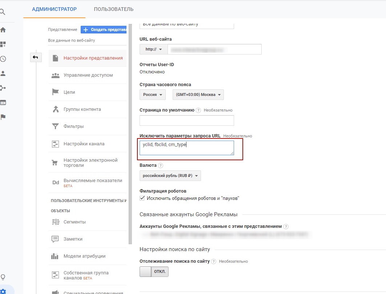The image size is (386, 294).
Task: Click the back arrow button
Action: pos(36,57)
